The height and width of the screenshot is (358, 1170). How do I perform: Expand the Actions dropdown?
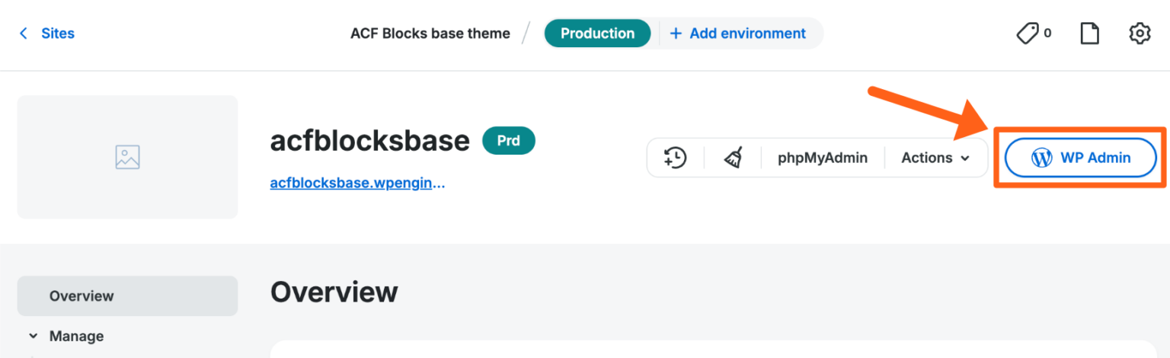(935, 158)
